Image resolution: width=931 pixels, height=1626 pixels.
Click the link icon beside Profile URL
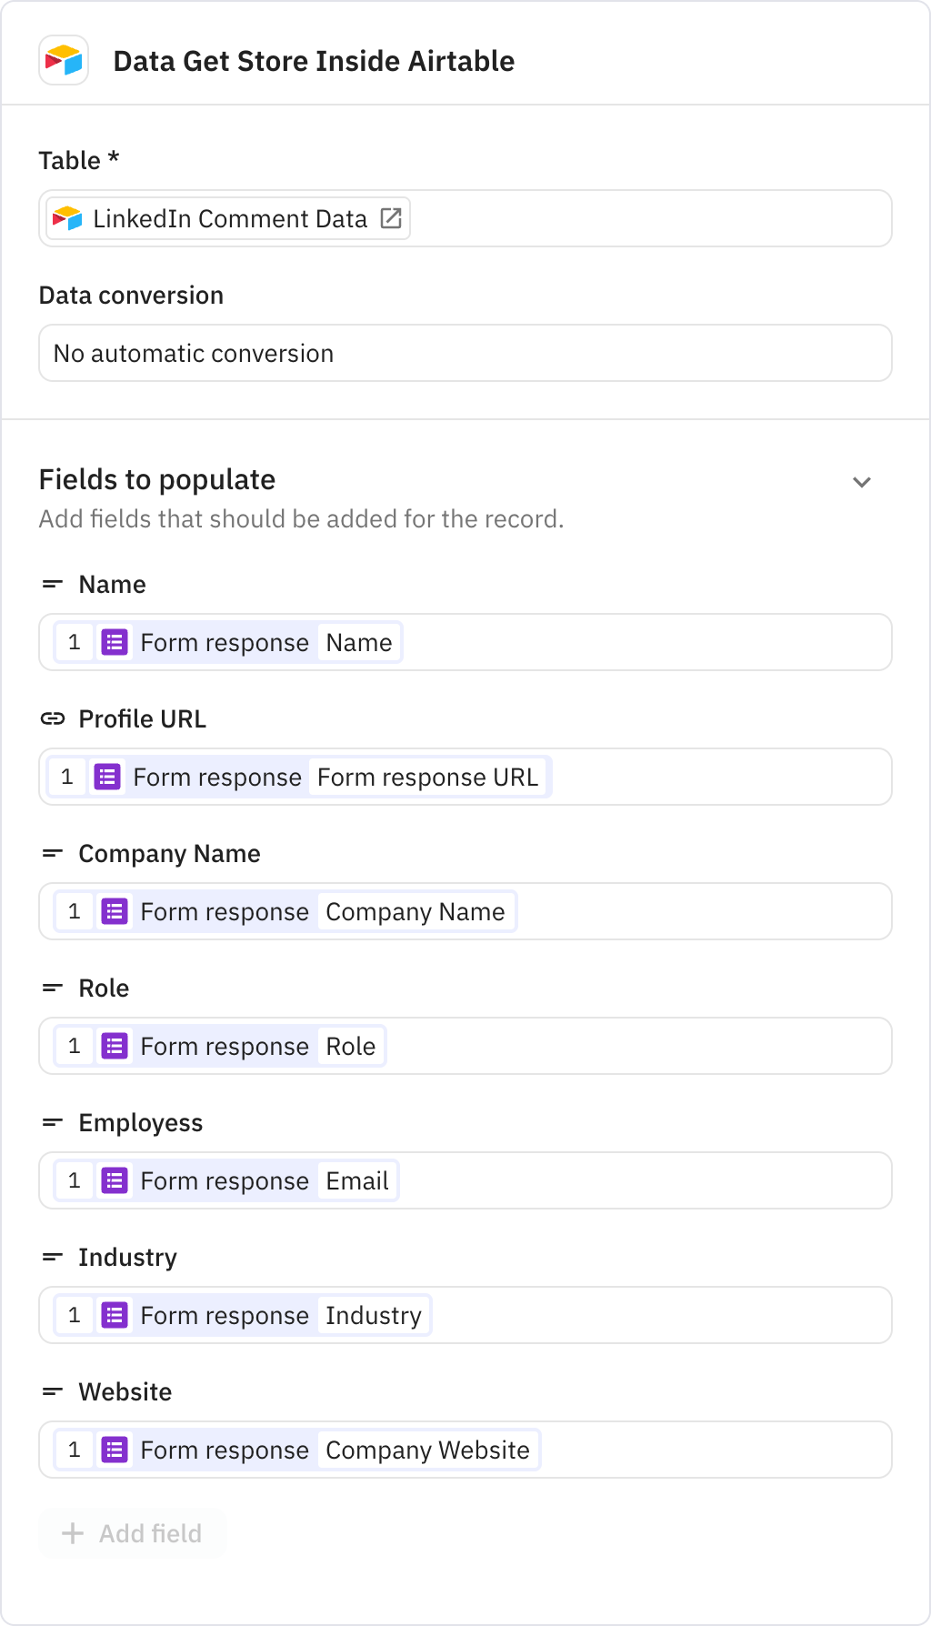point(53,718)
